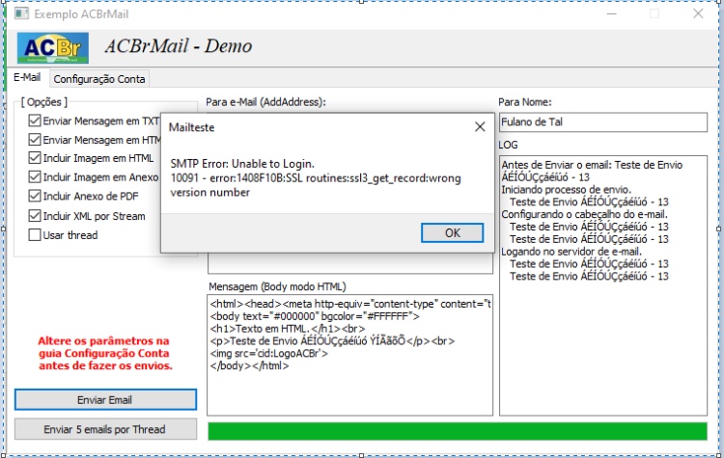Click the '<h1>Texto em HTML.' line

tap(288, 329)
